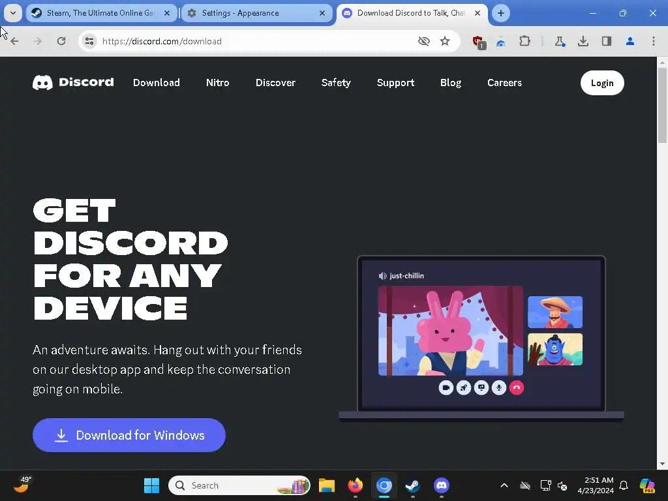Open the Chrome three-dot menu

(x=654, y=41)
